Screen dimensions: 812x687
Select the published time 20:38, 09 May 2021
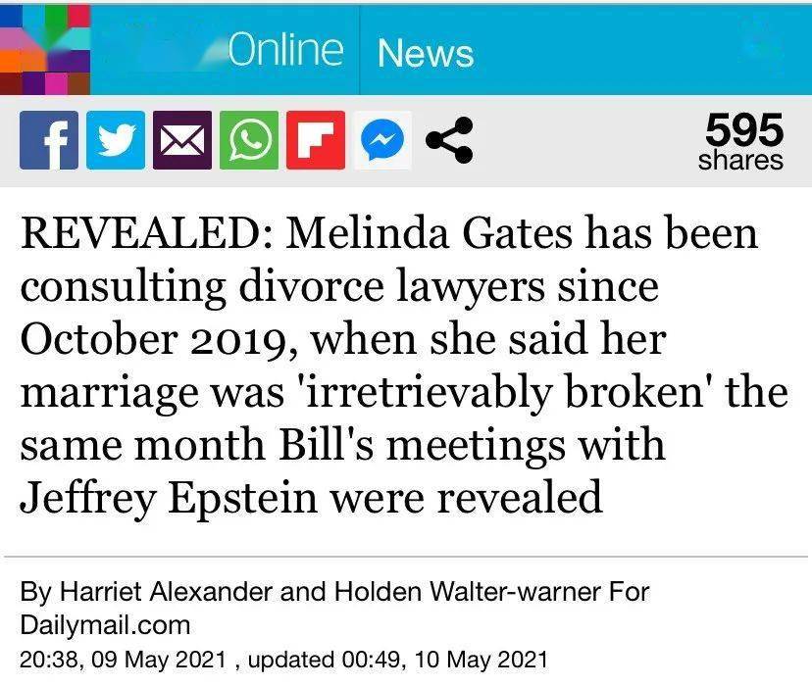click(x=123, y=660)
